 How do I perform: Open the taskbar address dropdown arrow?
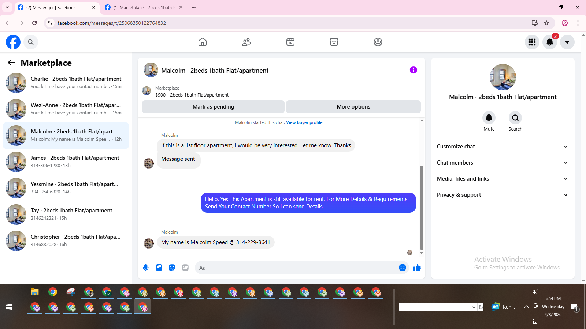click(474, 307)
